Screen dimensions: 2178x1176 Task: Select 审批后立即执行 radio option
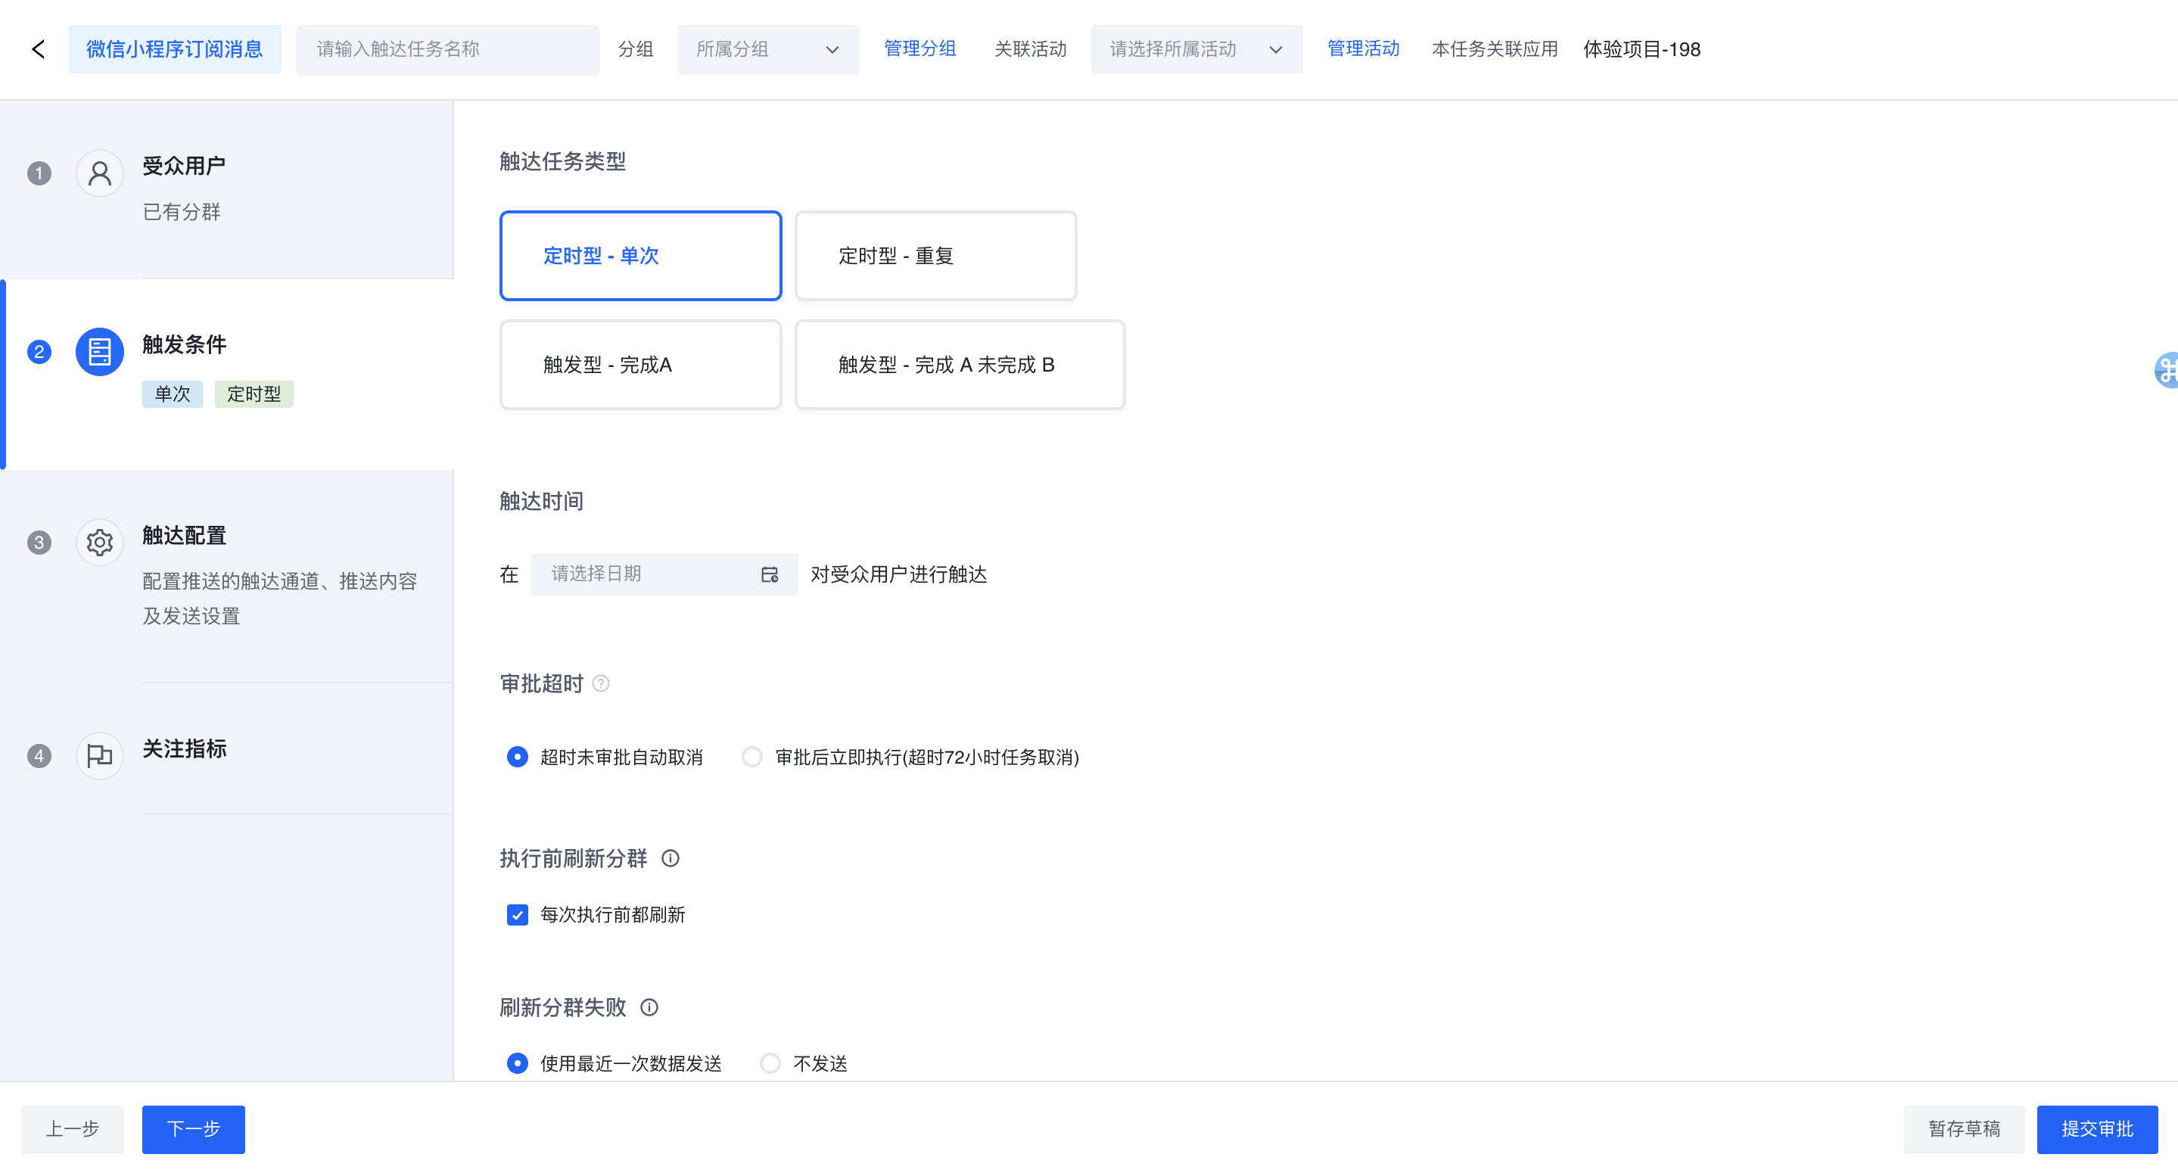point(751,757)
